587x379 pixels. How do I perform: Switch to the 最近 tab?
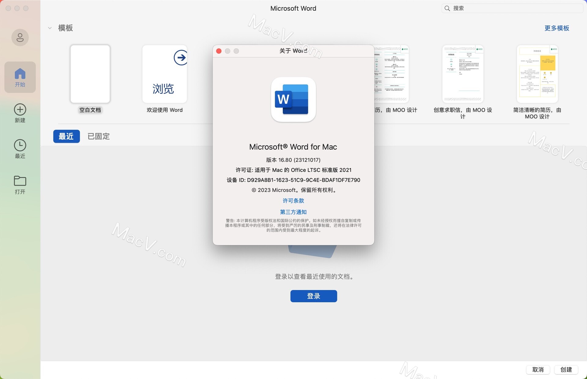click(x=66, y=136)
